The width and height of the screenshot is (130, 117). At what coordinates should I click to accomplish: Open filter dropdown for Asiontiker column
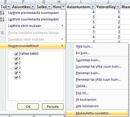pyautogui.click(x=33, y=7)
